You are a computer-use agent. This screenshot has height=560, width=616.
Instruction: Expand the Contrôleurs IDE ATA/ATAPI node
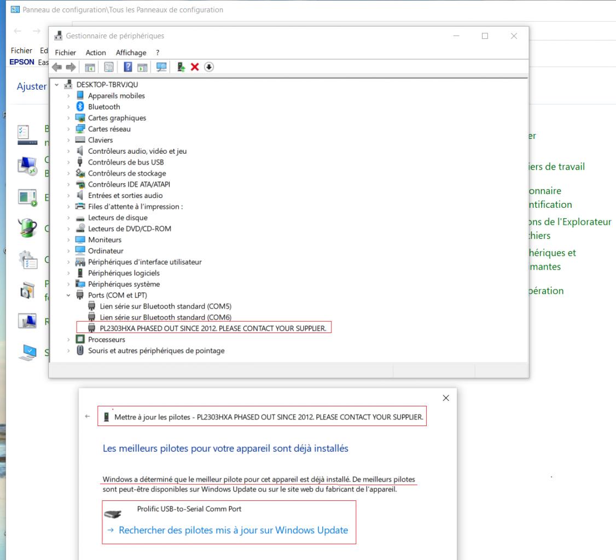tap(68, 184)
